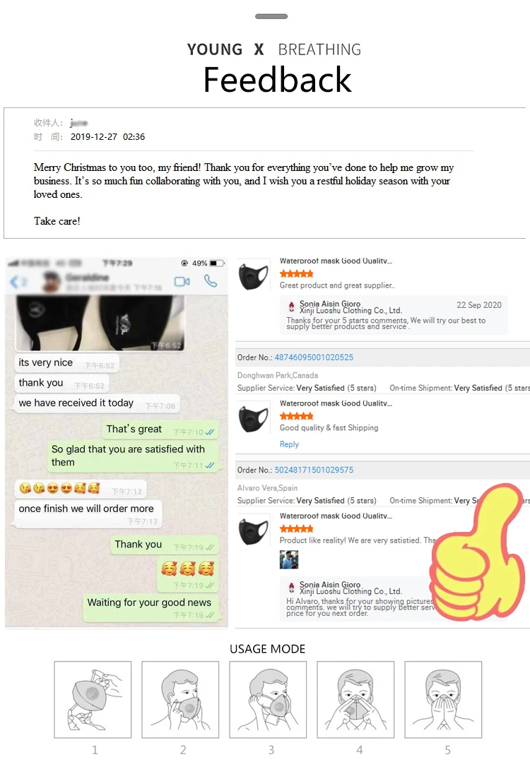Click usage mode step 5 illustration
Image resolution: width=530 pixels, height=777 pixels.
point(443,699)
